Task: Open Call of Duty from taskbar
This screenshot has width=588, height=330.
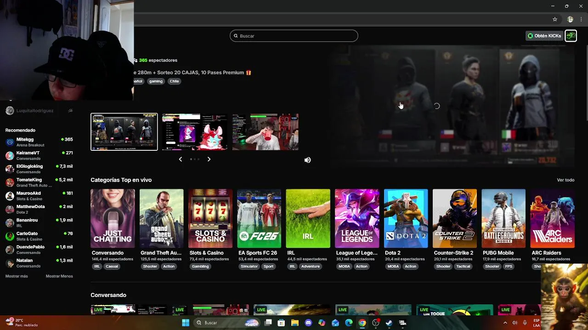Action: 402,323
